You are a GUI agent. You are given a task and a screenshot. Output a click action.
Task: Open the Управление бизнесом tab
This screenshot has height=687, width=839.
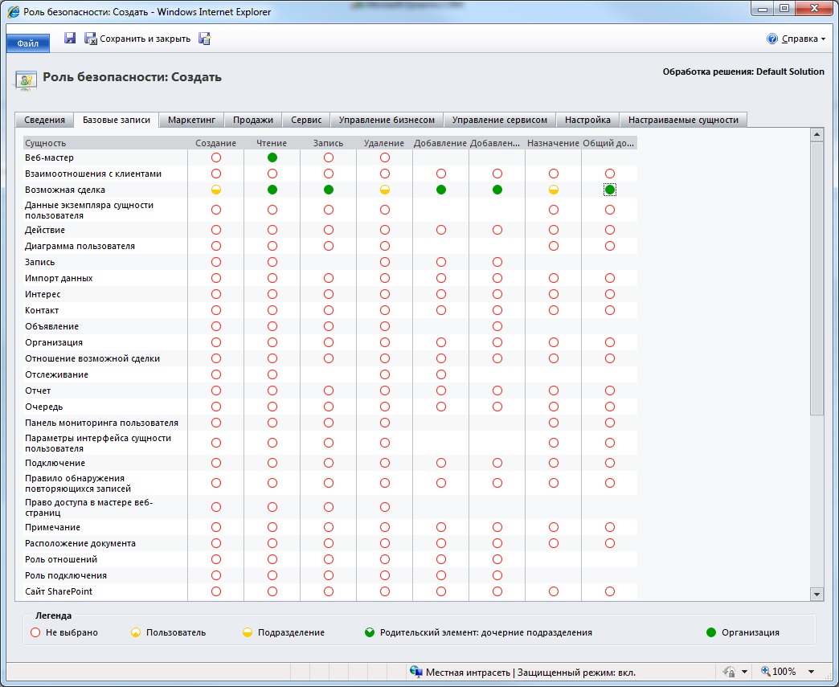pyautogui.click(x=387, y=120)
